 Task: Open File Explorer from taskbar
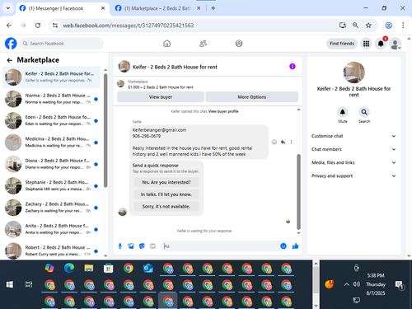[x=89, y=268]
